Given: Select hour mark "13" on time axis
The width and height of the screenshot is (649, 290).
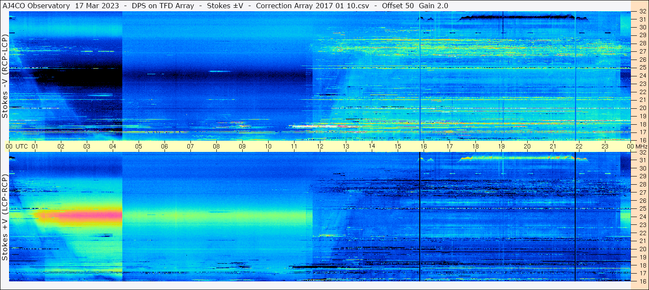Looking at the screenshot, I should tap(346, 146).
